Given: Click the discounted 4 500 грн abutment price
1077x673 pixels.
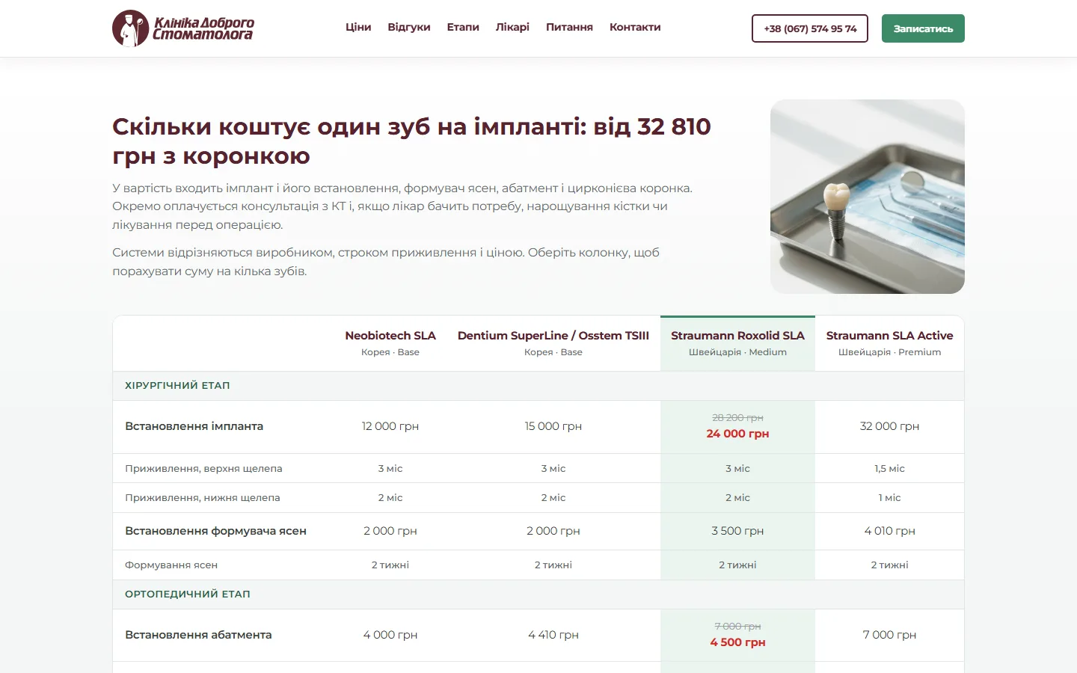Looking at the screenshot, I should coord(737,642).
